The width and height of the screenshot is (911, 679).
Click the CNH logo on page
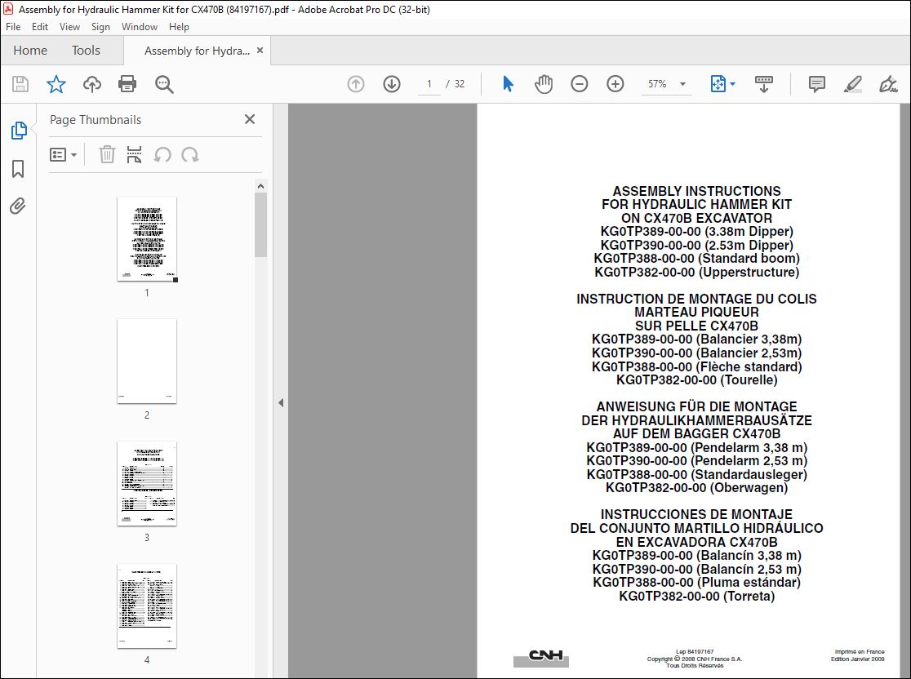541,658
